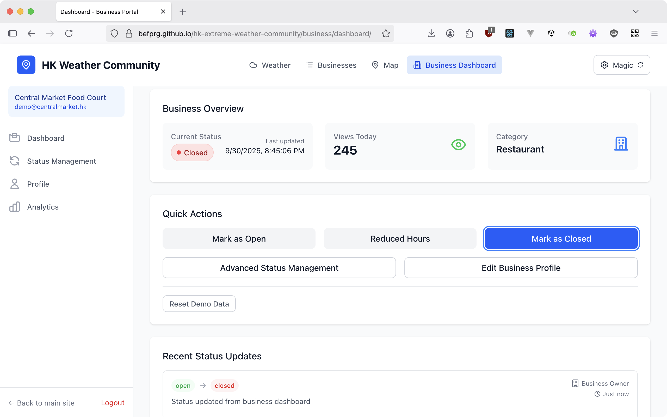667x417 pixels.
Task: Click the HK Weather Community logo icon
Action: tap(26, 65)
